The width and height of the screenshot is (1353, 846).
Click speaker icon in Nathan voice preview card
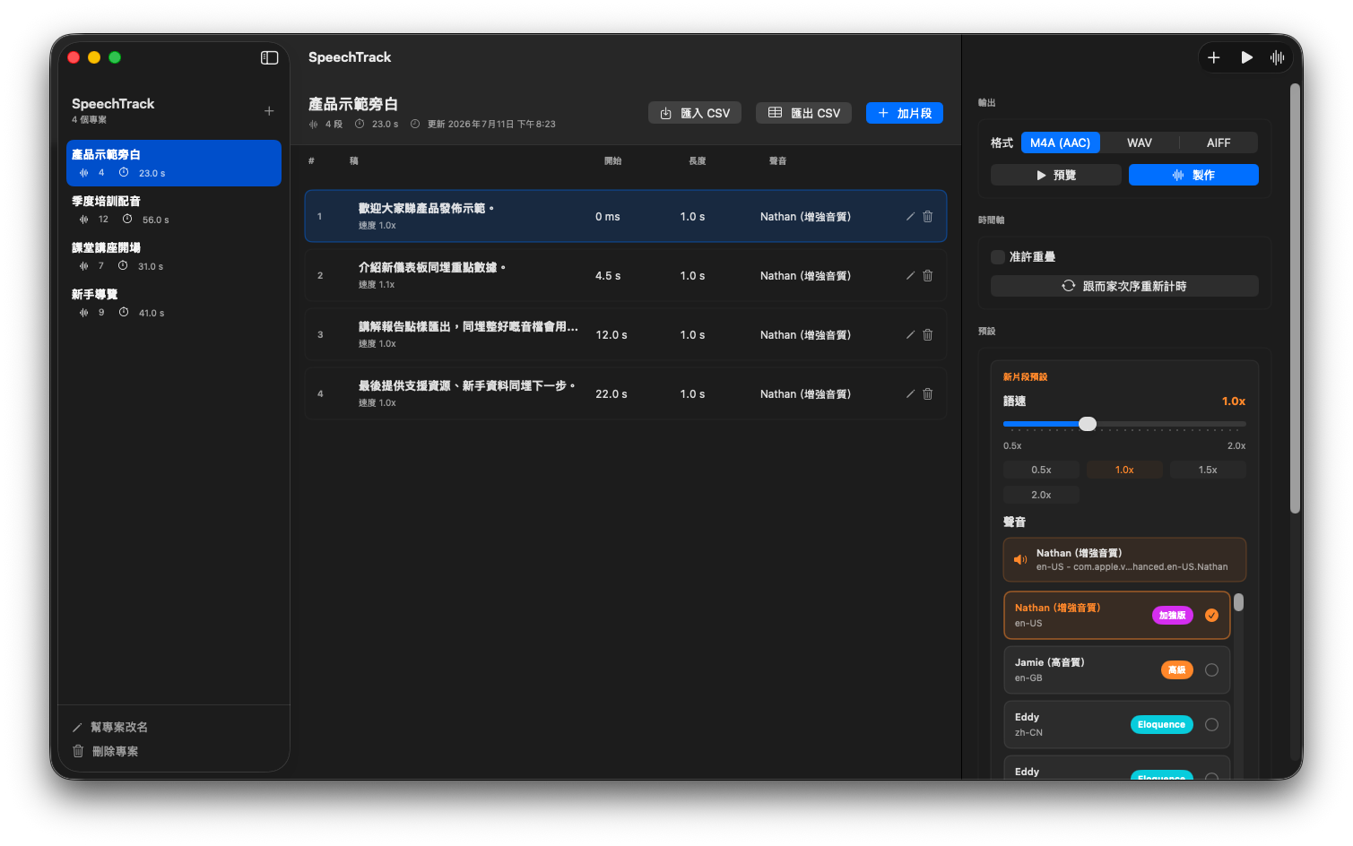click(x=1020, y=559)
